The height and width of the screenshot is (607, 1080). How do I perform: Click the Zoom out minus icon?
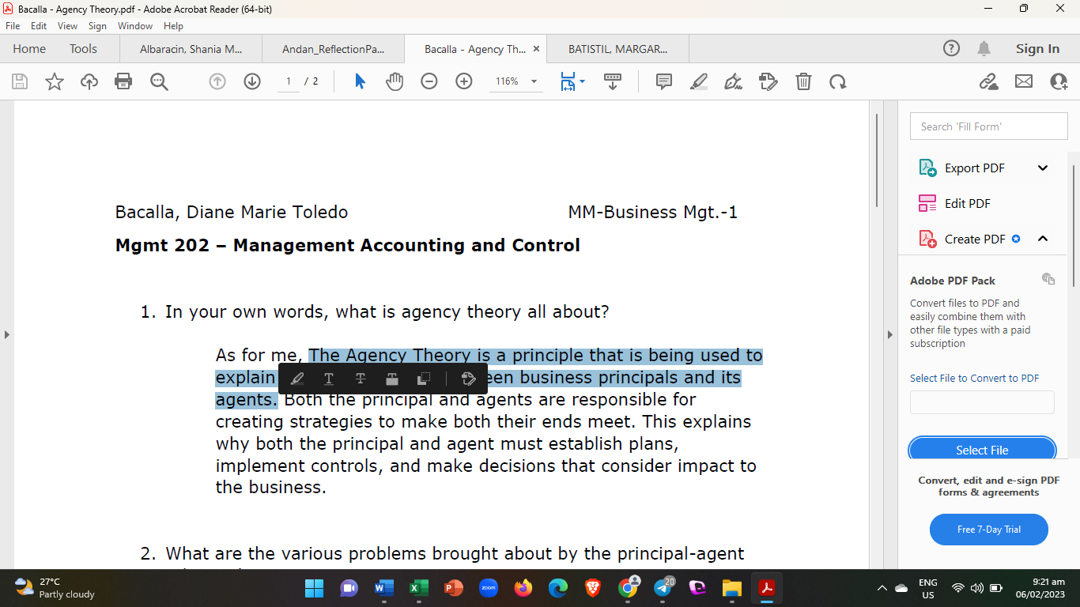(x=429, y=81)
